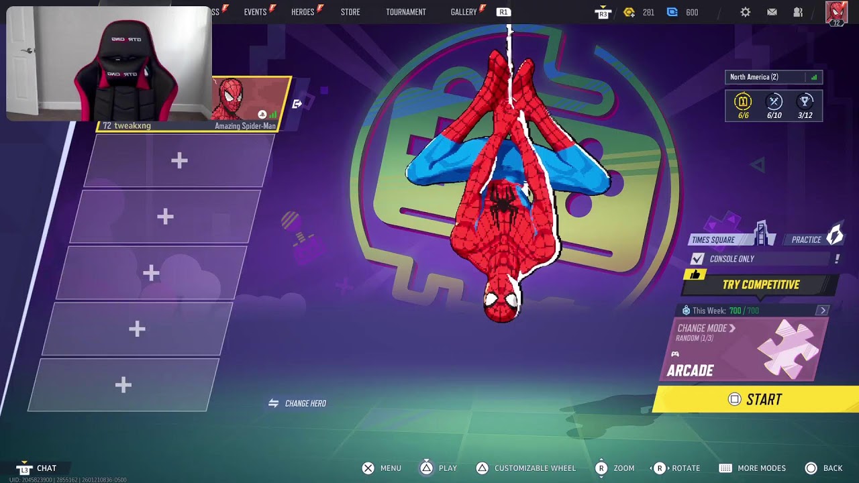Click the Change Hero label
The image size is (859, 483).
pos(305,403)
